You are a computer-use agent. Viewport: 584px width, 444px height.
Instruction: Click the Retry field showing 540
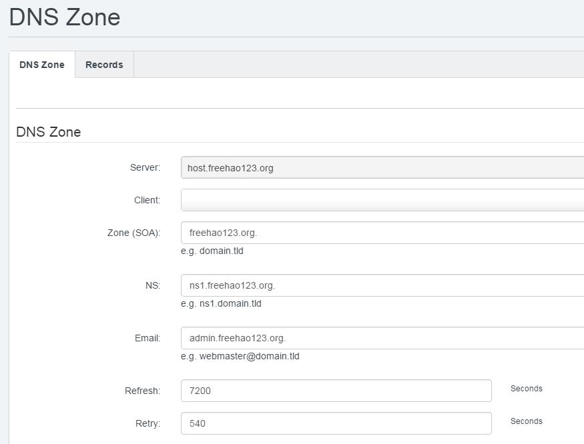[x=336, y=423]
